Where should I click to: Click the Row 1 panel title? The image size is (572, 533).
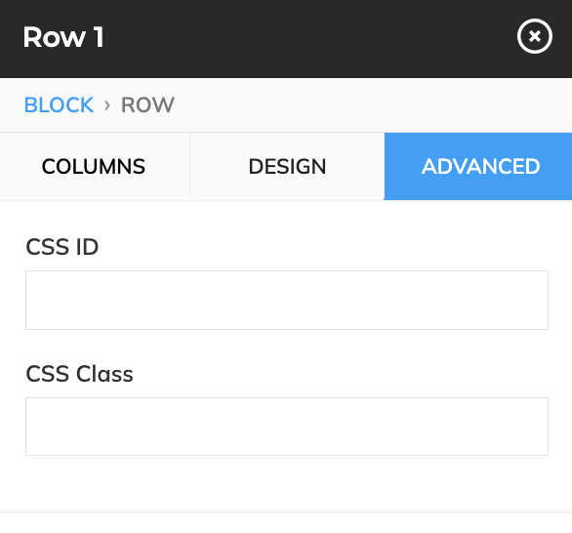[x=63, y=37]
